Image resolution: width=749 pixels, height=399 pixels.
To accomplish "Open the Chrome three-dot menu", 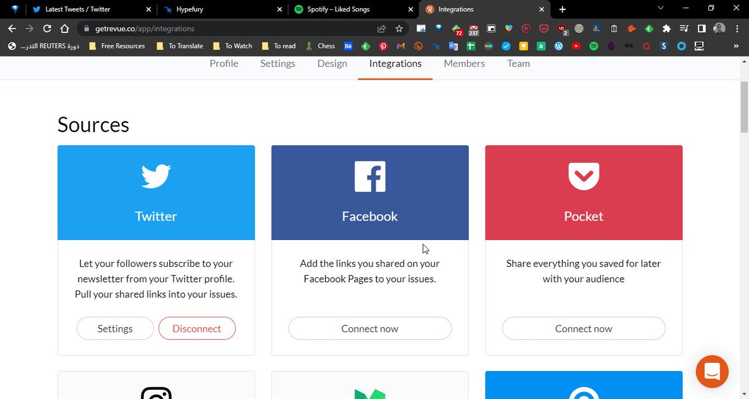I will click(737, 29).
